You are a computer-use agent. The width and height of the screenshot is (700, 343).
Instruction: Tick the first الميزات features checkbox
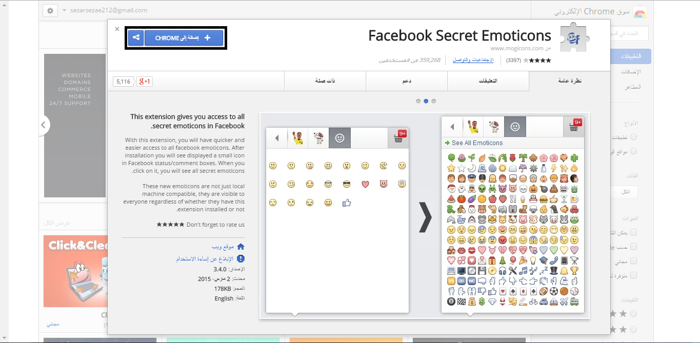coord(634,232)
